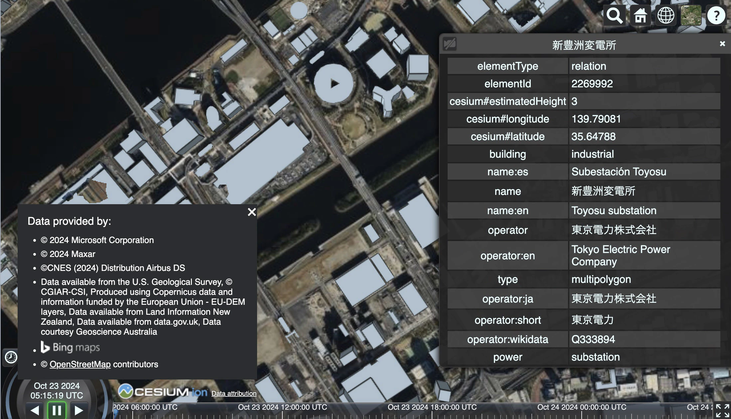Click the ©CNES (2024) Distribution Airbus DS credit
Screen dimensions: 731x419
point(113,268)
